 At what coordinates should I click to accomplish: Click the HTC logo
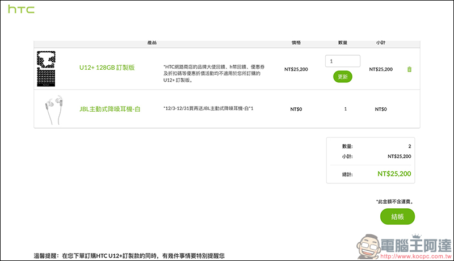[x=21, y=9]
